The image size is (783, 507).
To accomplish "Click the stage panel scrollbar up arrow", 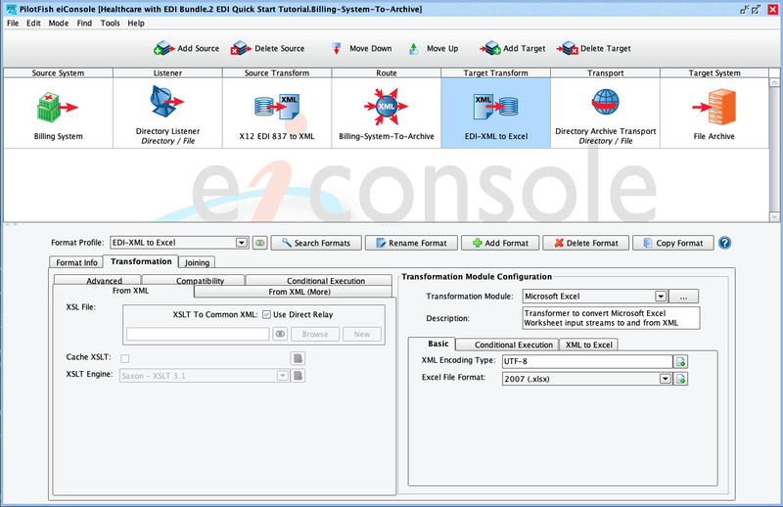I will pyautogui.click(x=774, y=82).
